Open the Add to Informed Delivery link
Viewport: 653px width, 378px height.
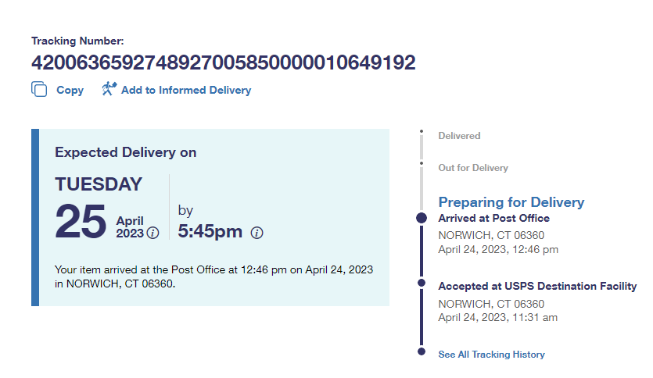pos(186,90)
